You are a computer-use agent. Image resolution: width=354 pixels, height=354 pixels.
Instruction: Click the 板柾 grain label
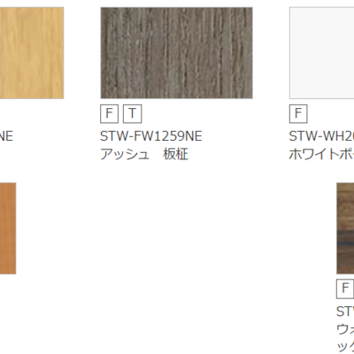click(x=175, y=154)
